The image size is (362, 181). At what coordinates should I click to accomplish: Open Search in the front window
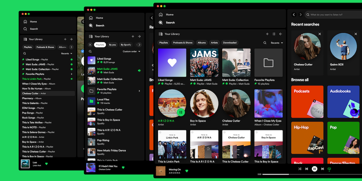pos(167,23)
